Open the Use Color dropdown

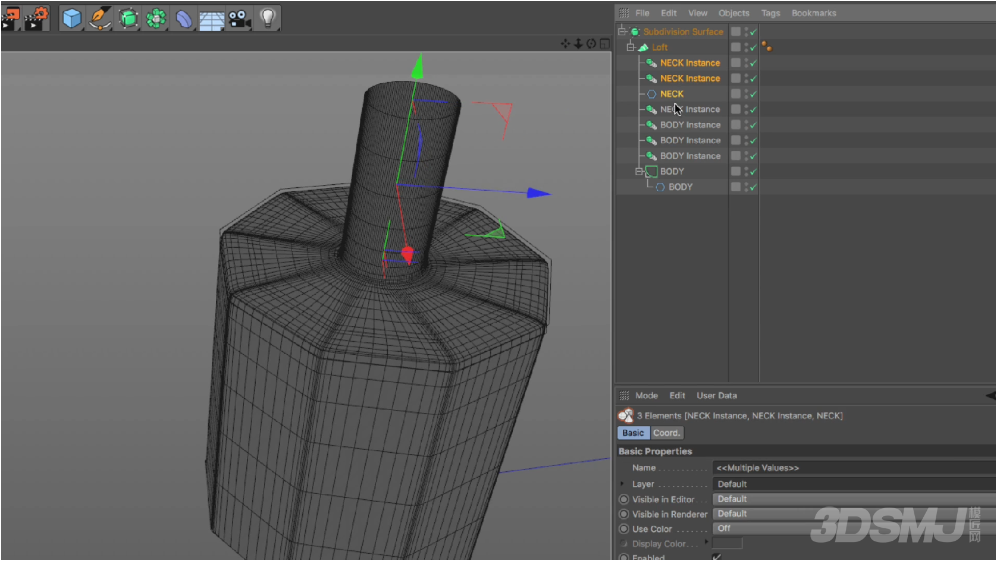click(x=854, y=528)
